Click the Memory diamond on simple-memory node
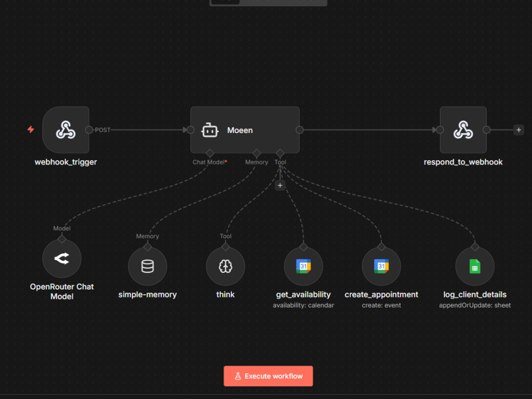The height and width of the screenshot is (399, 532). click(147, 247)
